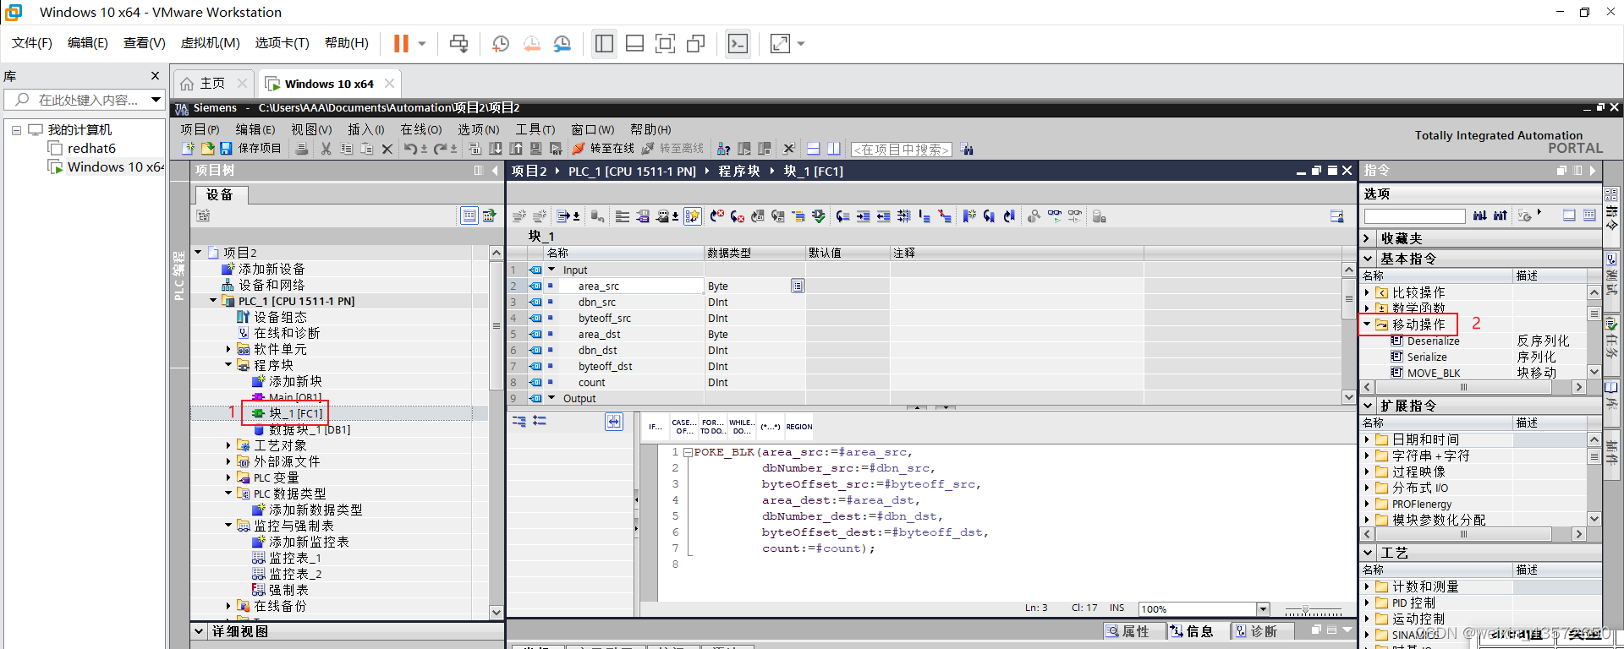Toggle monitoring glasses icon in editor toolbar
Screen dimensions: 1624x649
pos(1055,216)
